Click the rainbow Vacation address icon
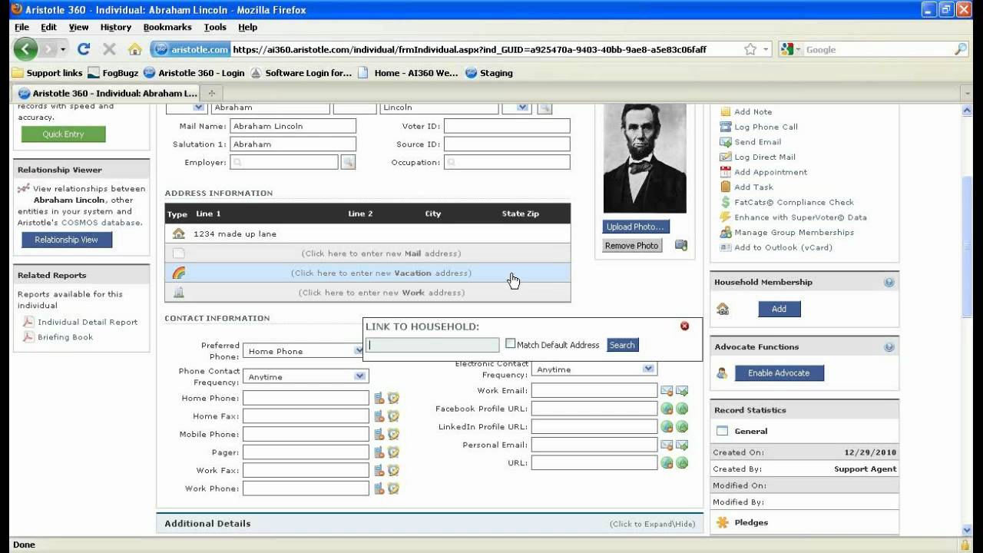Screen dimensions: 983x553 [179, 273]
